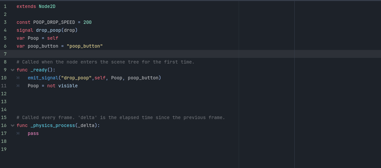Viewport: 381px width, 168px height.
Task: Click the tab indent marker on line 10
Action: [18, 78]
